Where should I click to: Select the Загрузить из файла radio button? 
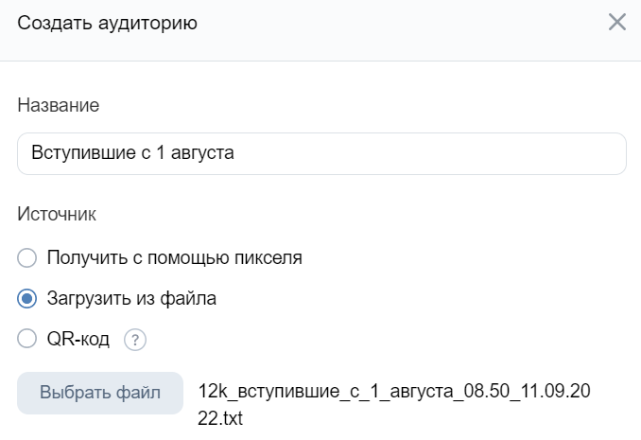click(x=27, y=298)
